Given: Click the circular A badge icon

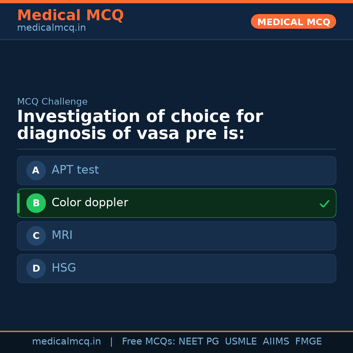Looking at the screenshot, I should coord(36,170).
